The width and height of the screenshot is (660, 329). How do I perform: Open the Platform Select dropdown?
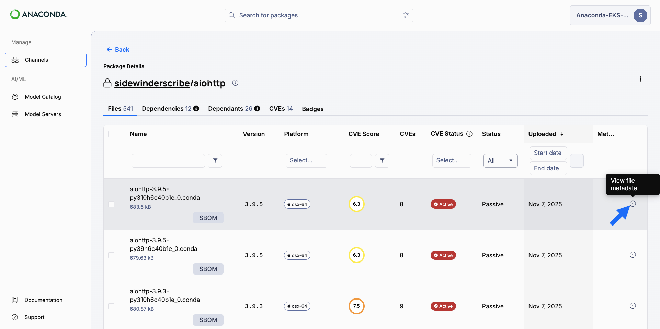pos(306,161)
